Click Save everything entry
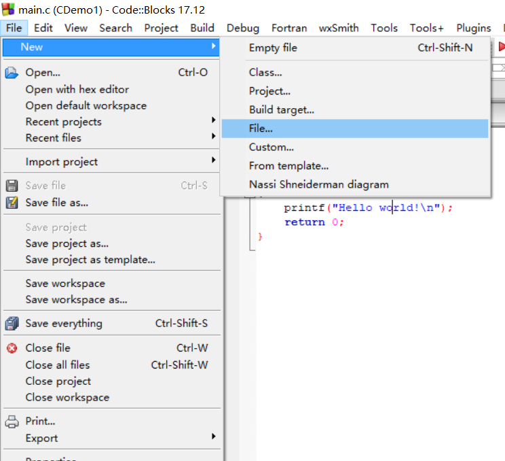This screenshot has height=461, width=505. tap(111, 323)
